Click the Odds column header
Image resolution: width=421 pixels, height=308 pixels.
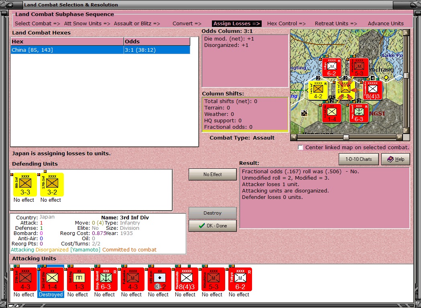tap(157, 42)
